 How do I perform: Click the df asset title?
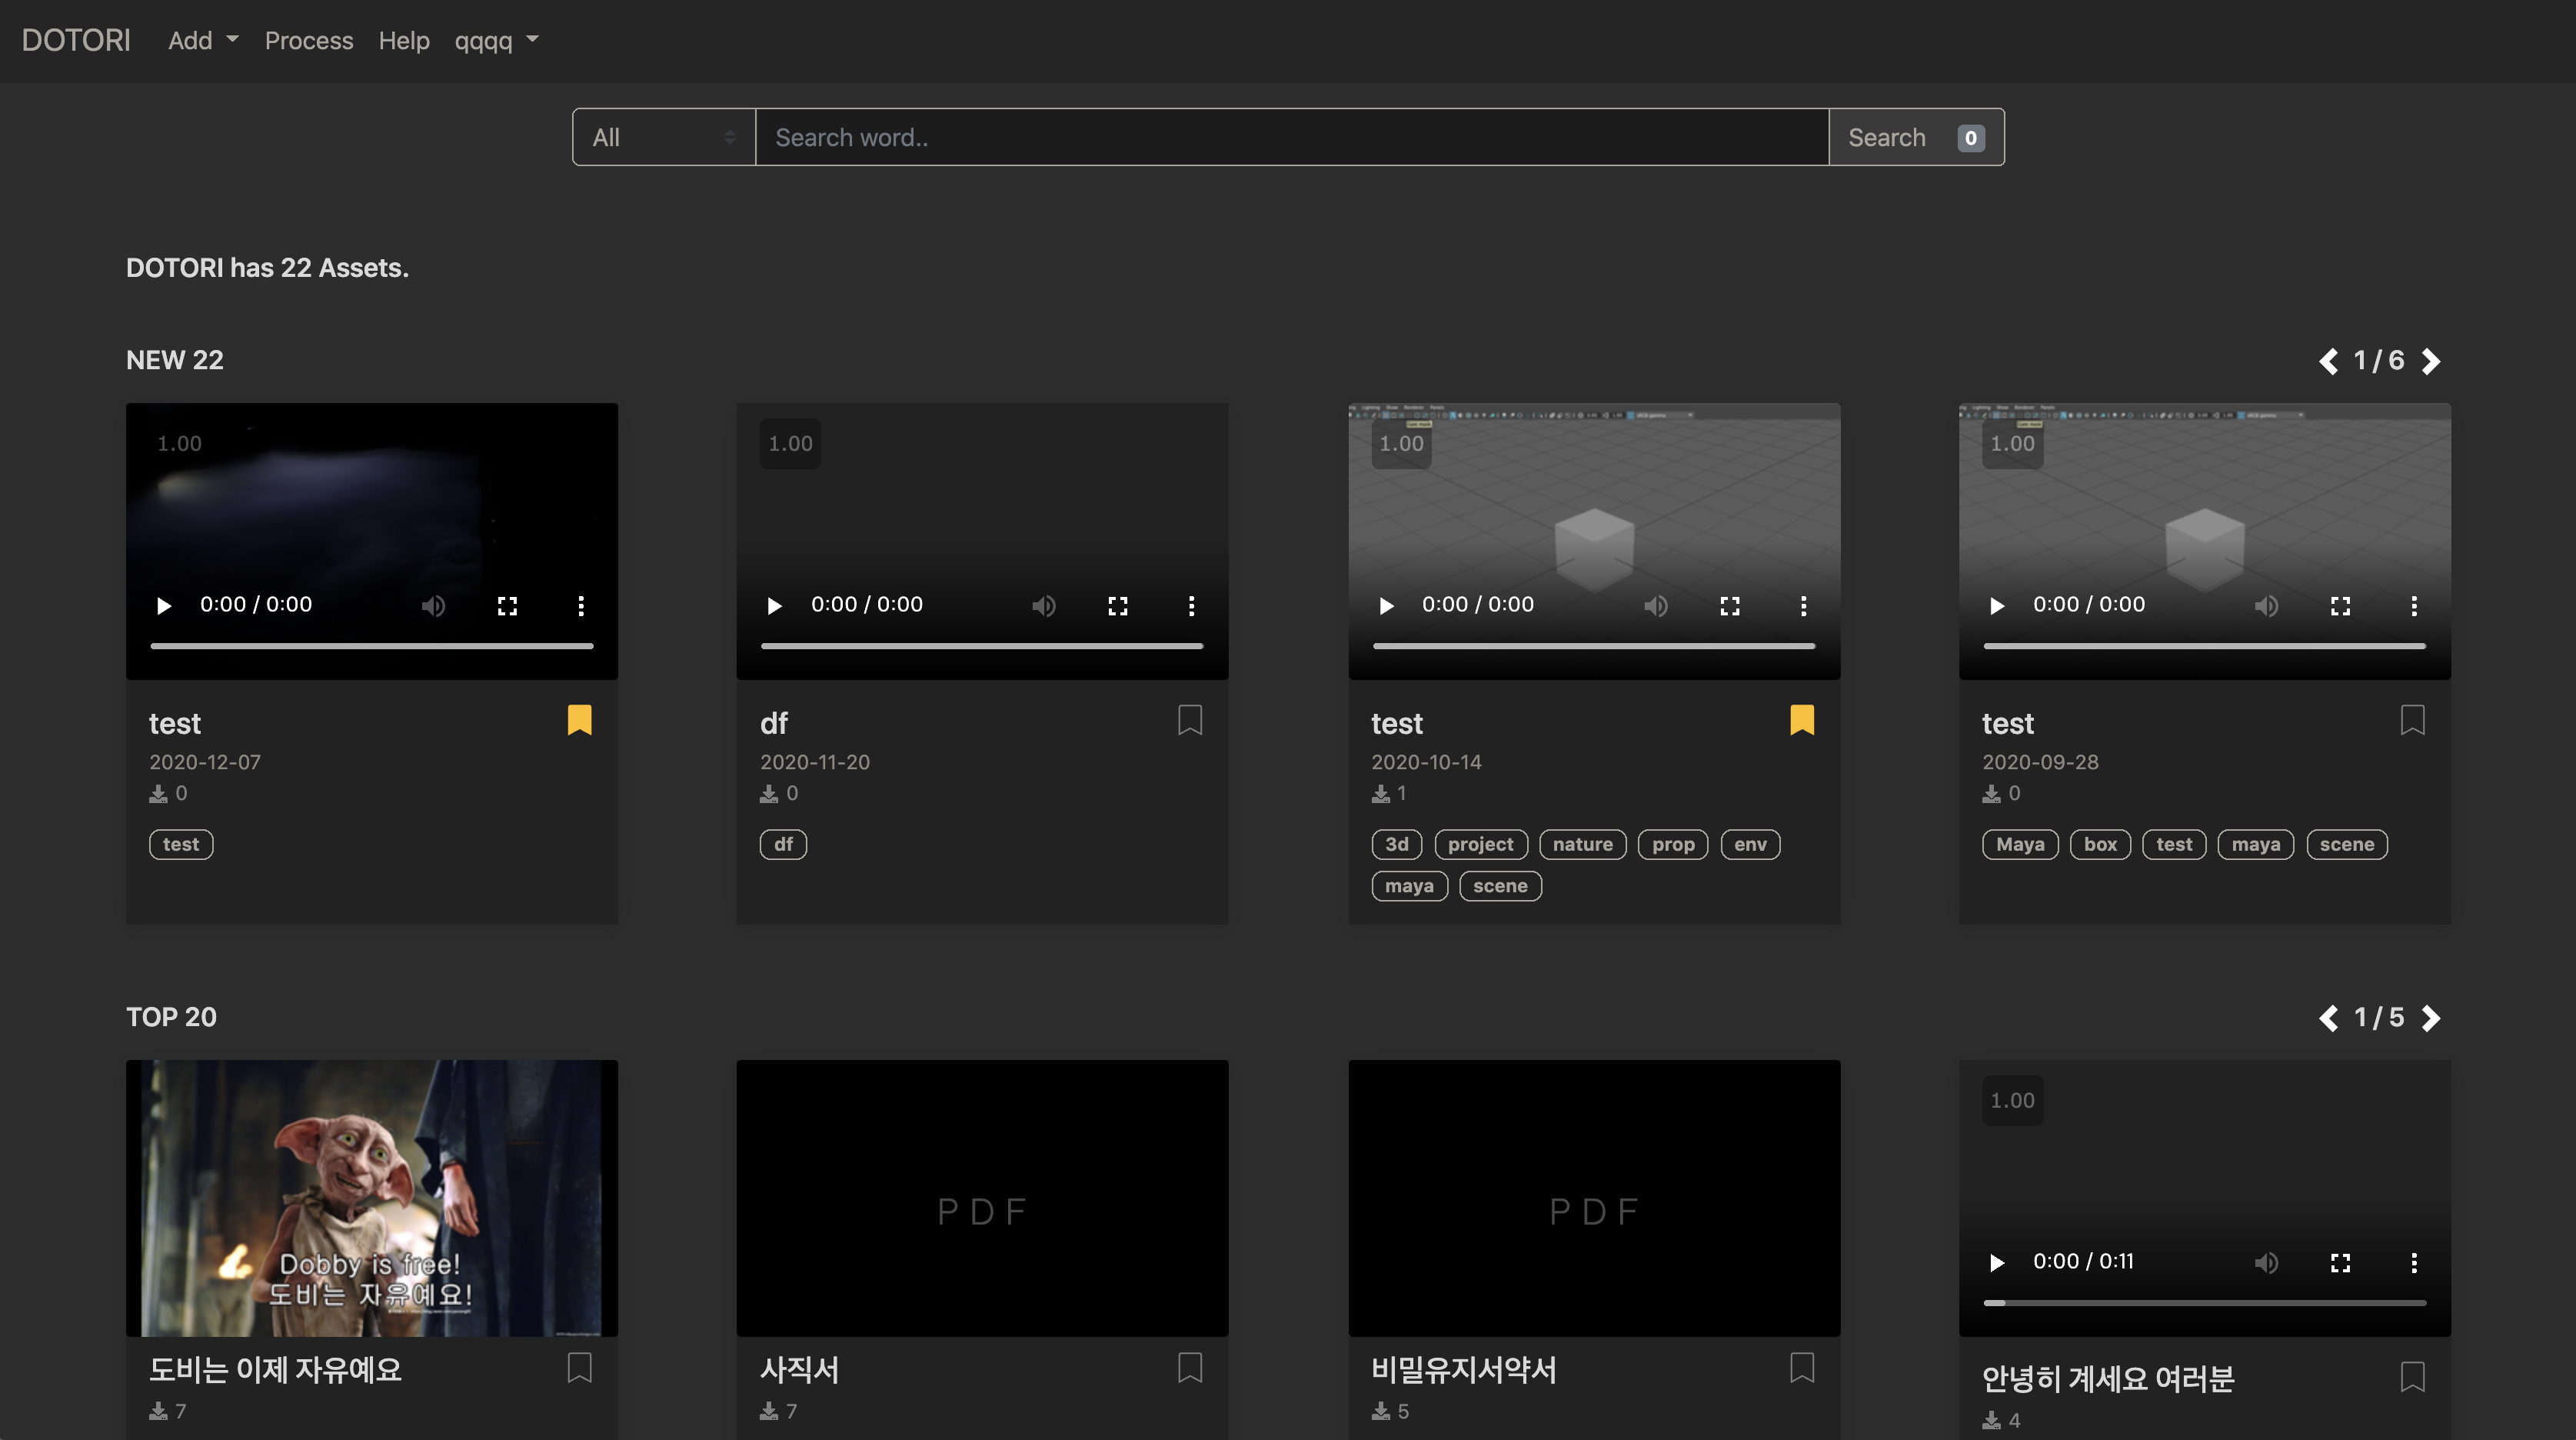point(773,724)
